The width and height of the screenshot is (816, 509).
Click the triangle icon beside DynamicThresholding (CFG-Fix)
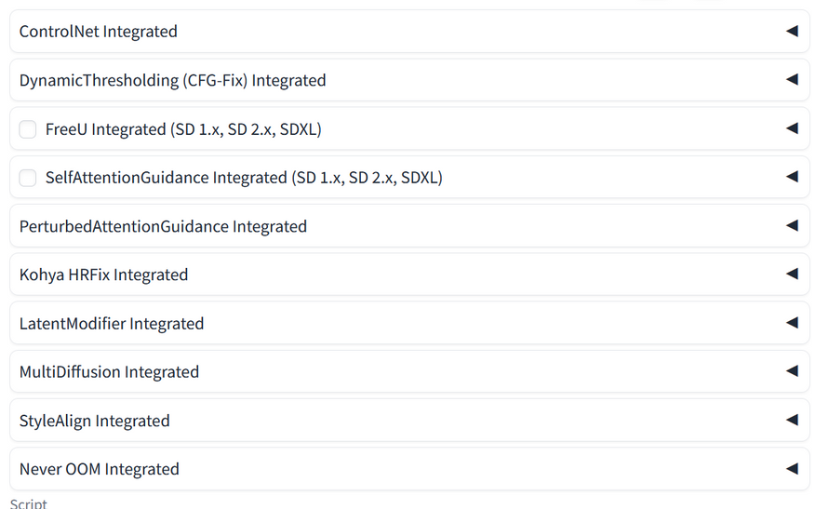click(x=792, y=80)
